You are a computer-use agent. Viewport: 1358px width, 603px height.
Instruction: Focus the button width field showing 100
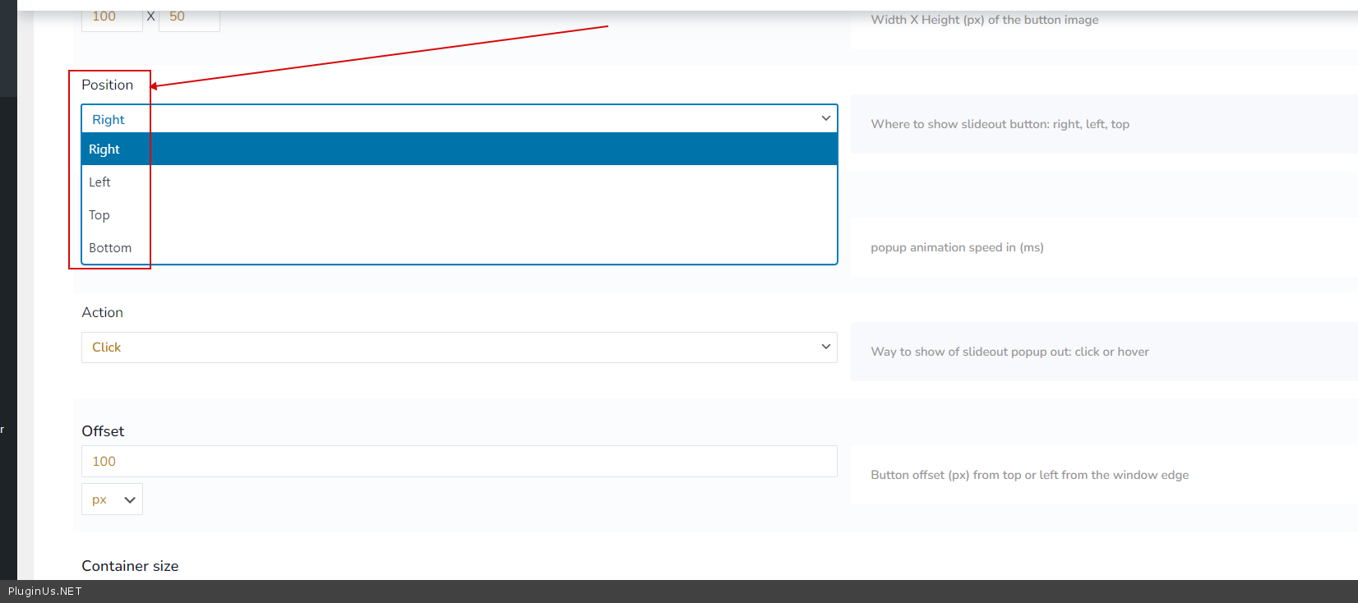[111, 17]
